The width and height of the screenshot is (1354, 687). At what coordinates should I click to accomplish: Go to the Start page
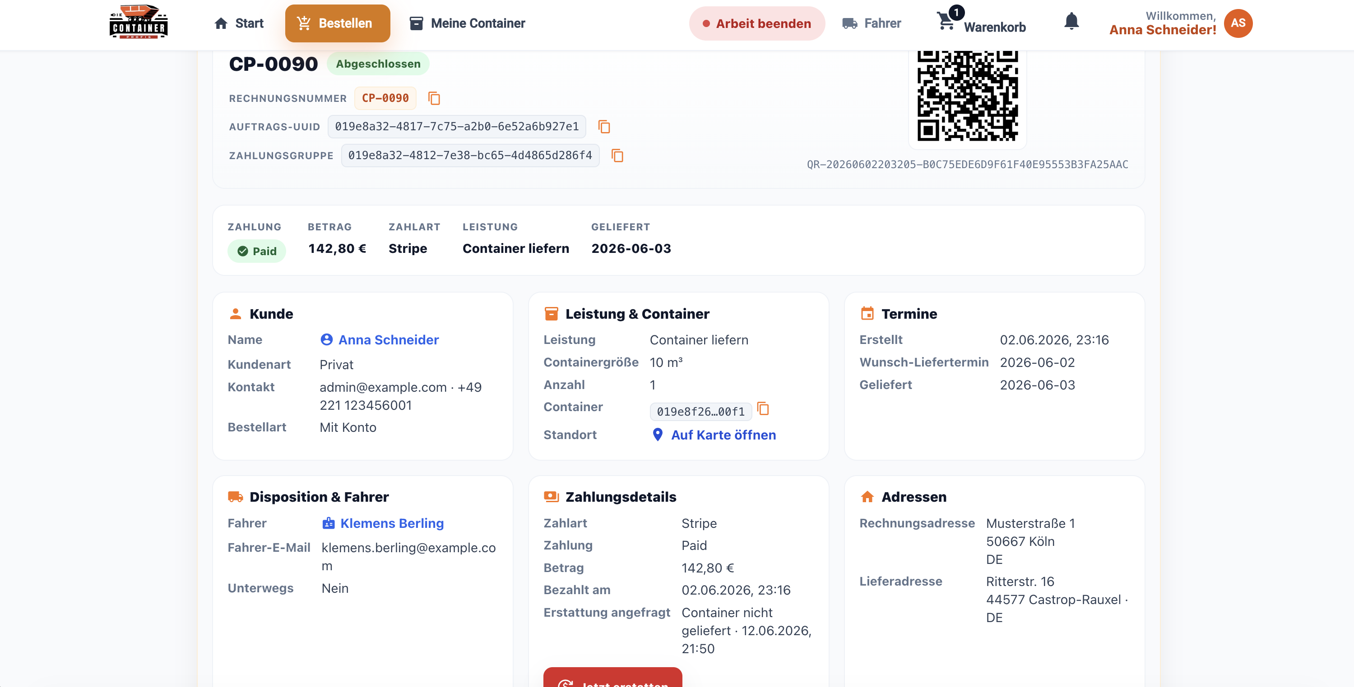click(x=239, y=23)
